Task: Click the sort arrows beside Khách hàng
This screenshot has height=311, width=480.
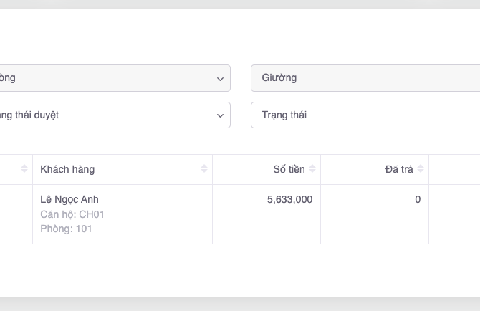Action: (x=204, y=169)
